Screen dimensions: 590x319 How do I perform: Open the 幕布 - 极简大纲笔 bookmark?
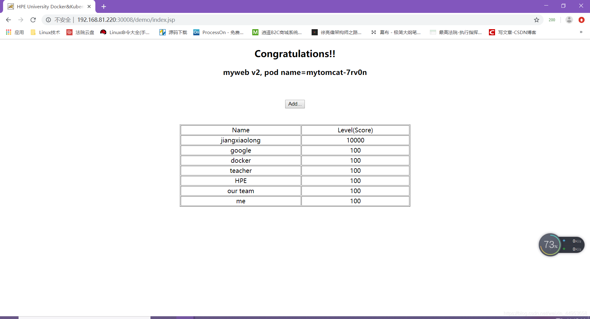pos(396,32)
